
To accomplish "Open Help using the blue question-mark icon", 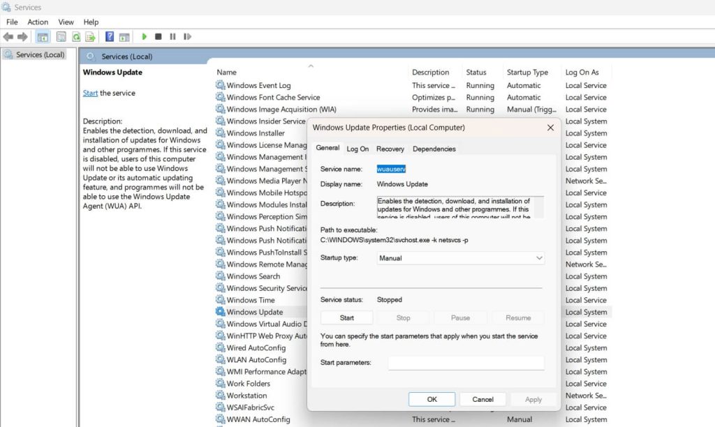I will pos(110,36).
